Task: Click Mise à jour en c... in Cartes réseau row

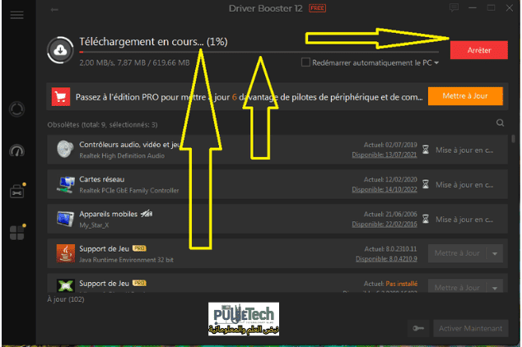Action: tap(464, 184)
